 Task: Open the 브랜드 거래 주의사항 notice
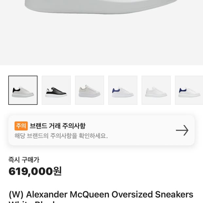coord(58,126)
